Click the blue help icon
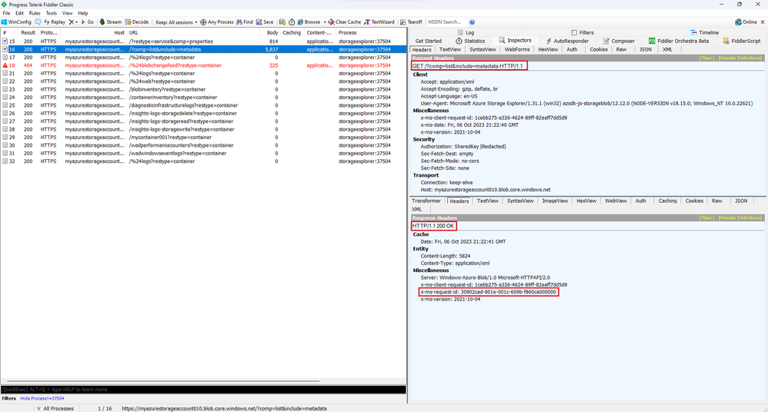768x412 pixels. (x=472, y=22)
